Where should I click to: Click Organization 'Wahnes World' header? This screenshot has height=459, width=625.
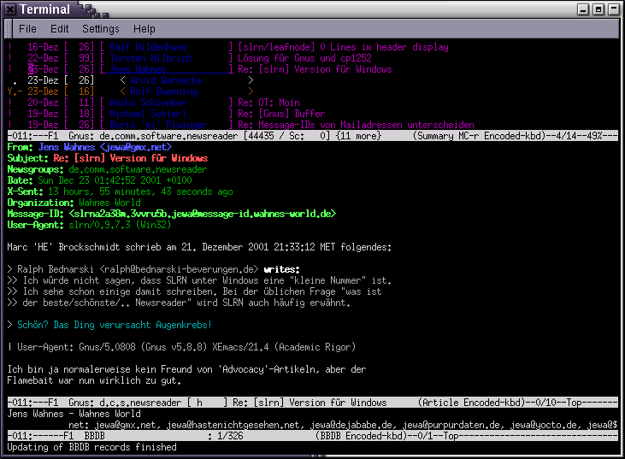109,203
